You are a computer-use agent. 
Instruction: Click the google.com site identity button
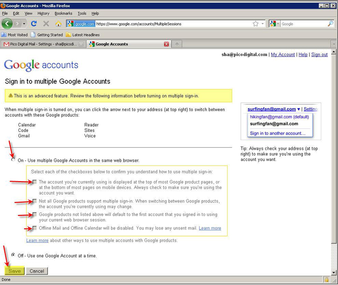tap(81, 24)
